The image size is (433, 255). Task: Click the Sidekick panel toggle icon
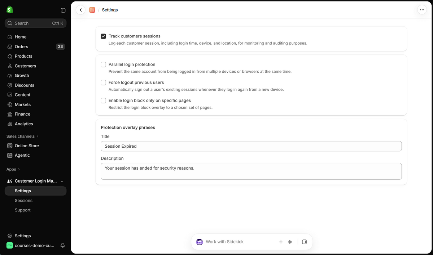tap(304, 242)
